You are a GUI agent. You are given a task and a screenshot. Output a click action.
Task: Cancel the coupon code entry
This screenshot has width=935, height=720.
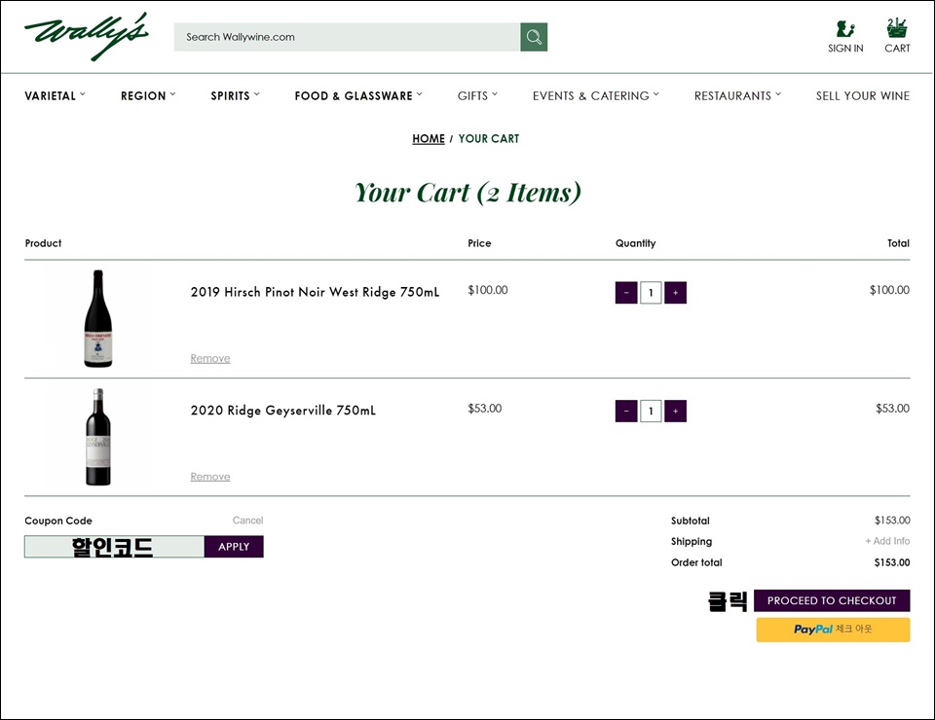click(247, 521)
